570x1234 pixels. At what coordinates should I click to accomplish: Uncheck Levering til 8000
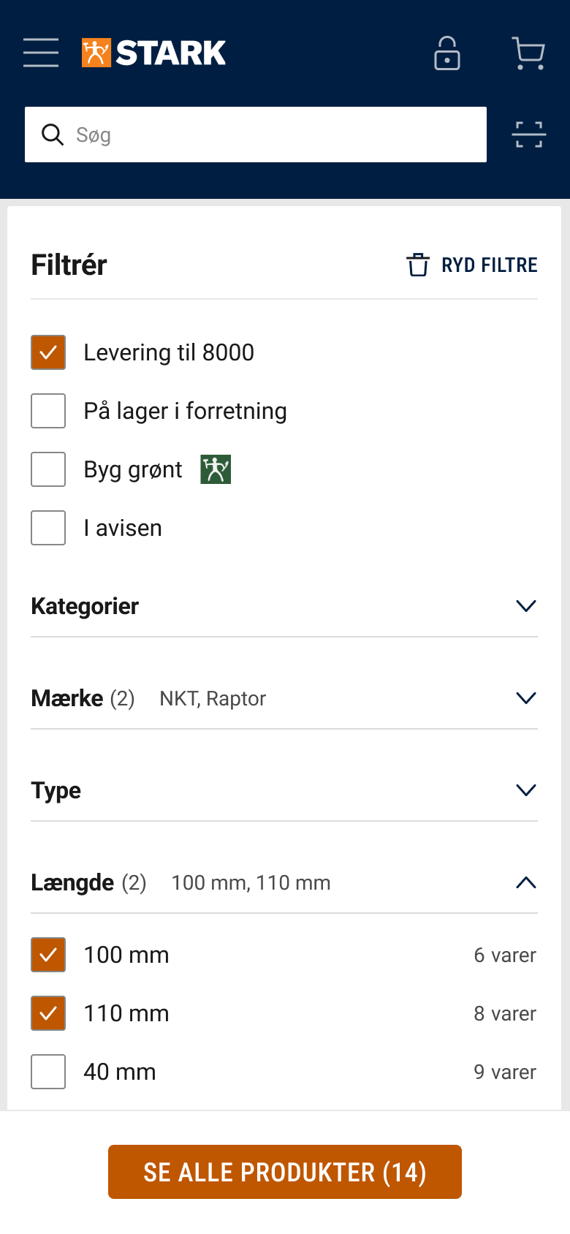[x=48, y=352]
